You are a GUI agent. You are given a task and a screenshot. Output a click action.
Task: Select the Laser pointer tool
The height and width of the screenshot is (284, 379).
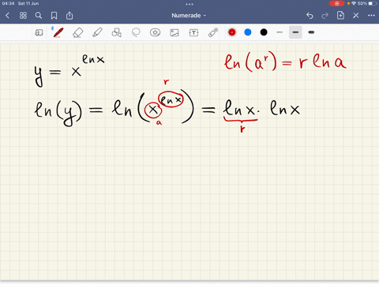click(x=213, y=32)
